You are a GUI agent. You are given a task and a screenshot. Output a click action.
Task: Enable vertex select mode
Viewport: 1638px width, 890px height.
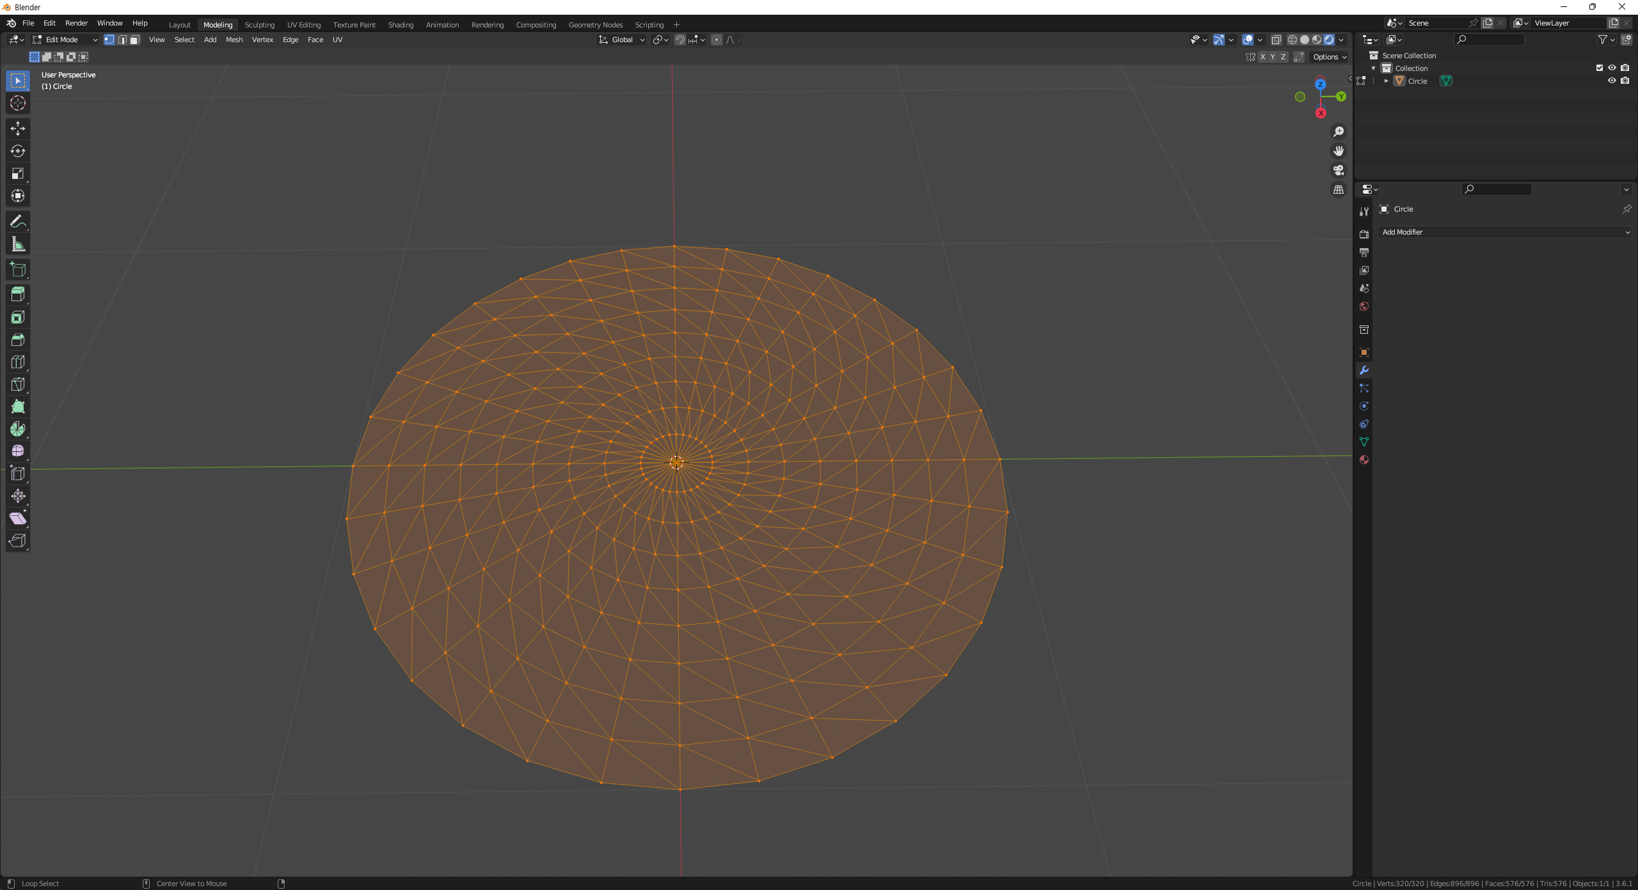click(x=109, y=40)
